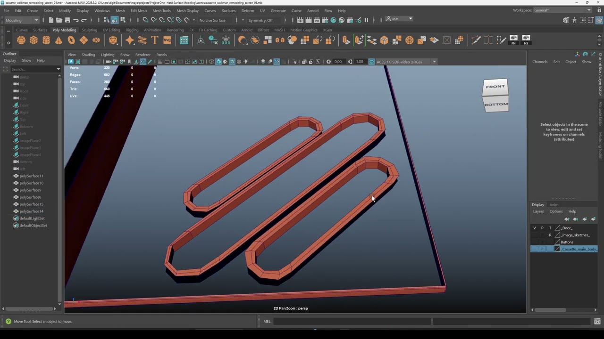
Task: Open the Workspace General dropdown
Action: coord(563,10)
